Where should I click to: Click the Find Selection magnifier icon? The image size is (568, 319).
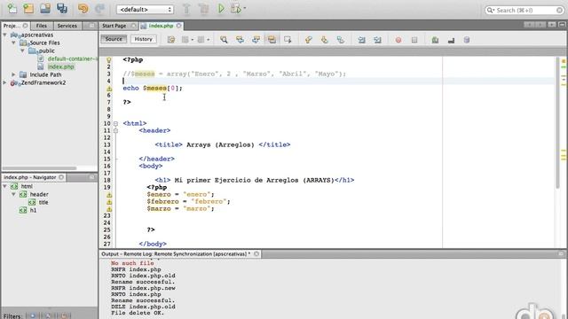(x=224, y=40)
